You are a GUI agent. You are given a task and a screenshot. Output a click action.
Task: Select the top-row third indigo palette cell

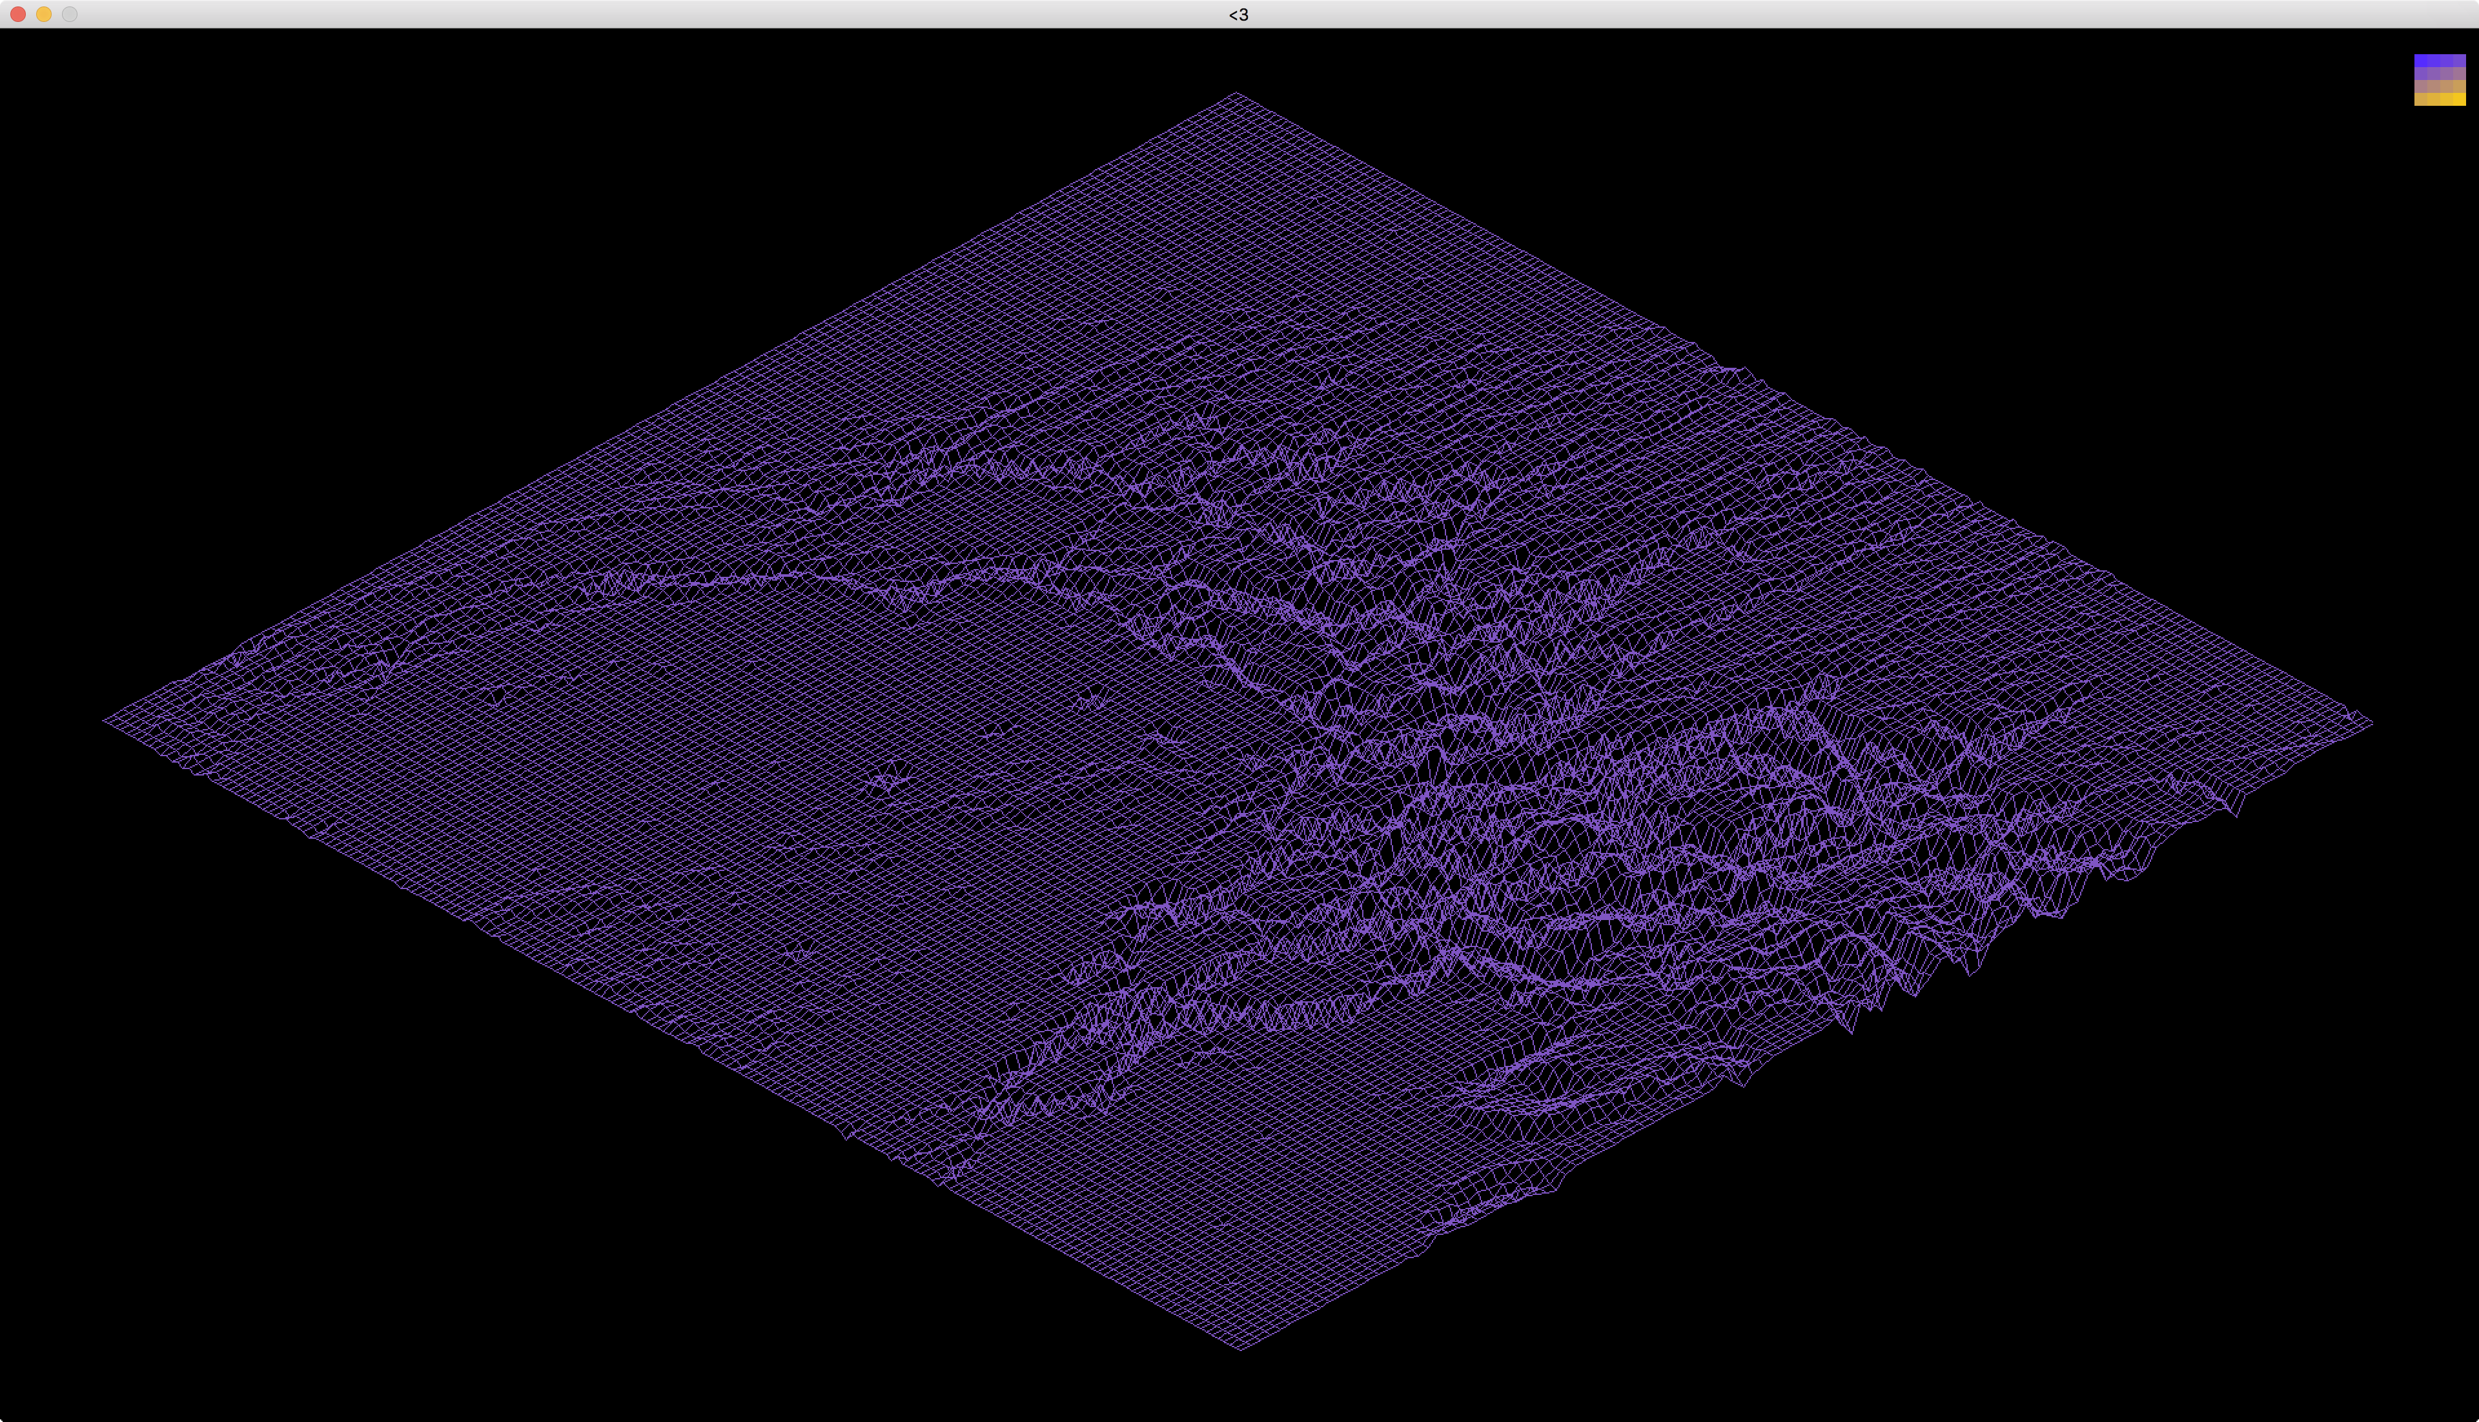[x=2447, y=61]
